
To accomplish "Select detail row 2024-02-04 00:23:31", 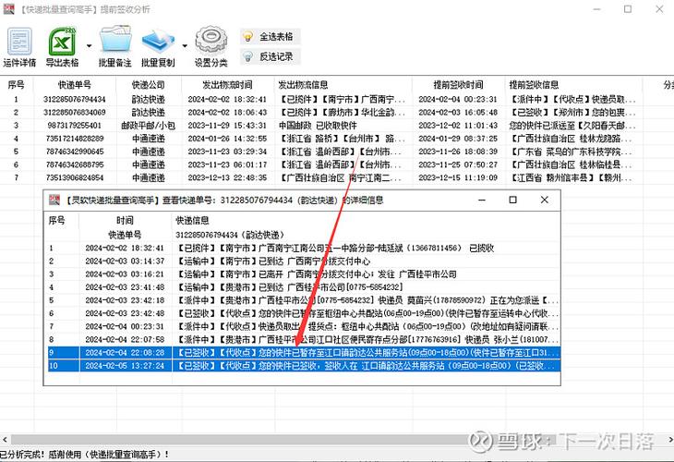I will click(304, 326).
